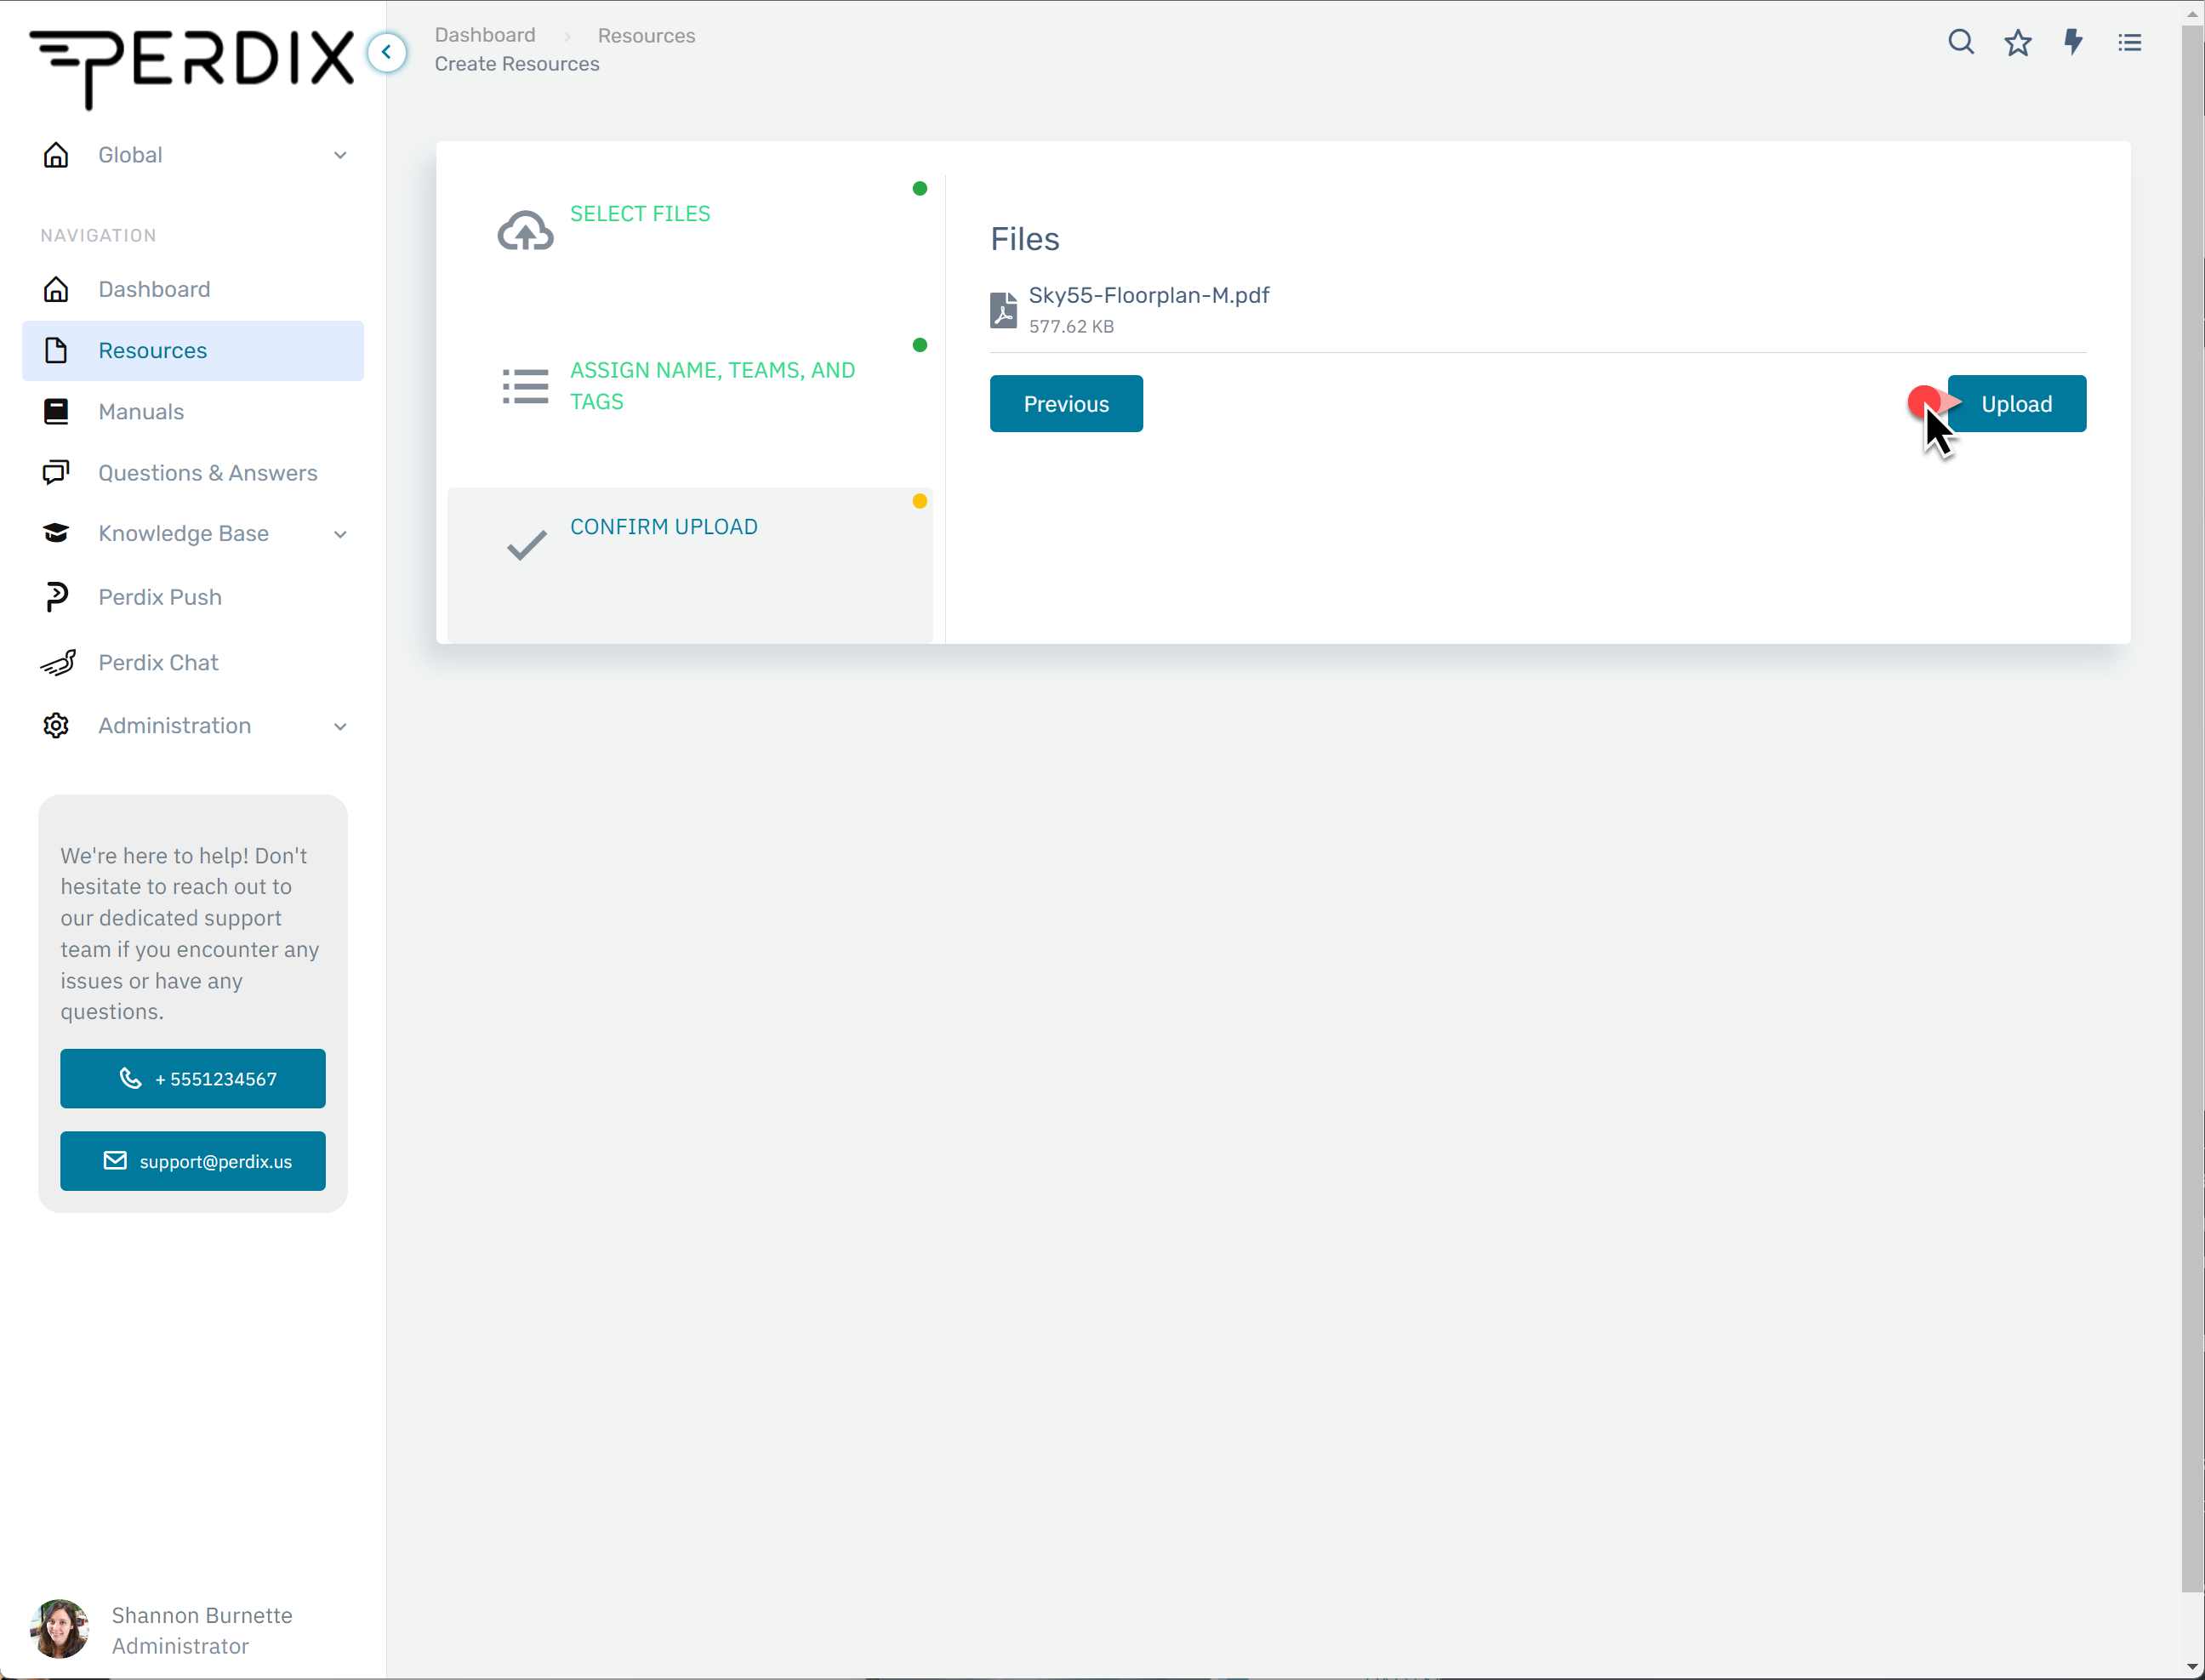Image resolution: width=2205 pixels, height=1680 pixels.
Task: Click the Perdix Chat bird icon
Action: click(x=58, y=662)
